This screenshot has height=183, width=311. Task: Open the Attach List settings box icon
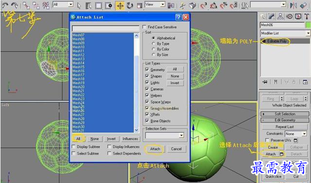pos(281,154)
